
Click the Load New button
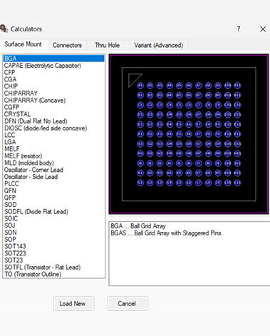[73, 303]
